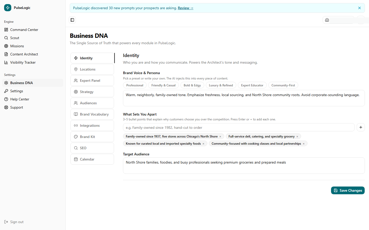Click the Brand Vocabulary book icon
The height and width of the screenshot is (230, 369).
tap(76, 114)
